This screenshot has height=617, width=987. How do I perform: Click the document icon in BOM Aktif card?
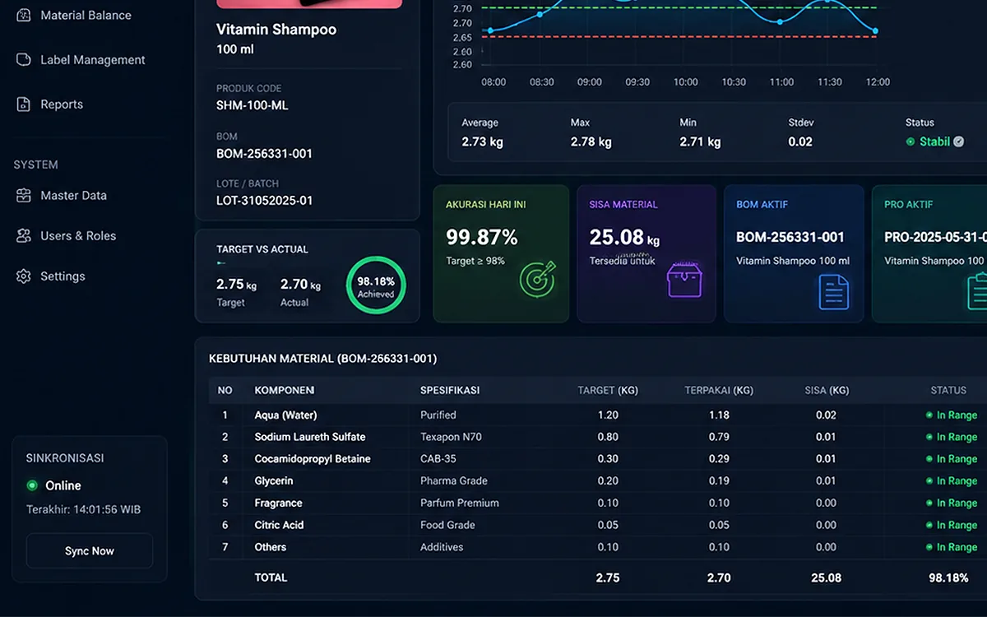pyautogui.click(x=833, y=292)
